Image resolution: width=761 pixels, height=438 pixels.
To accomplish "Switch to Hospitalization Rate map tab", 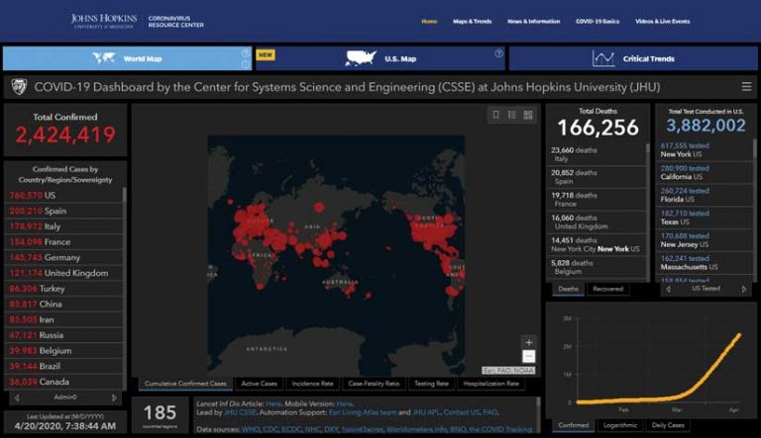I will click(x=491, y=384).
